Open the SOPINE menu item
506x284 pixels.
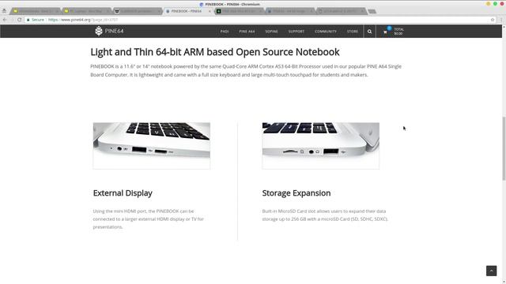271,32
